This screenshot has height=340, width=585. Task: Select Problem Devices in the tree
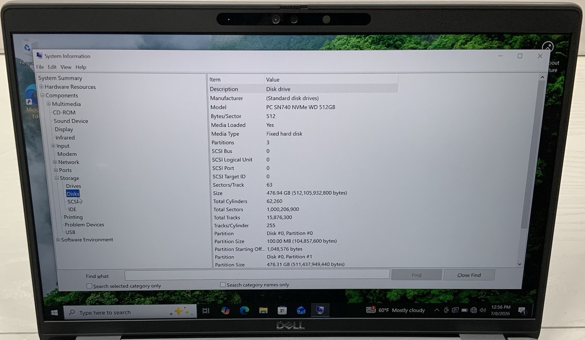click(84, 224)
